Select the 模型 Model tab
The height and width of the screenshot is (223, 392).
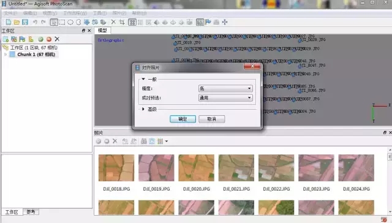pyautogui.click(x=102, y=31)
